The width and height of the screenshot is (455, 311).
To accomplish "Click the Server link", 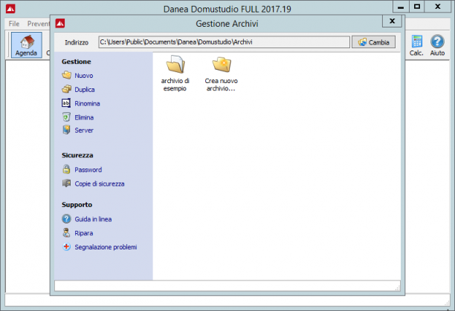I will pos(84,131).
